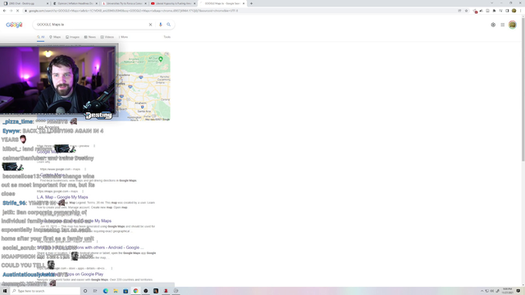Select the Images results filter
The height and width of the screenshot is (295, 525).
coord(73,37)
